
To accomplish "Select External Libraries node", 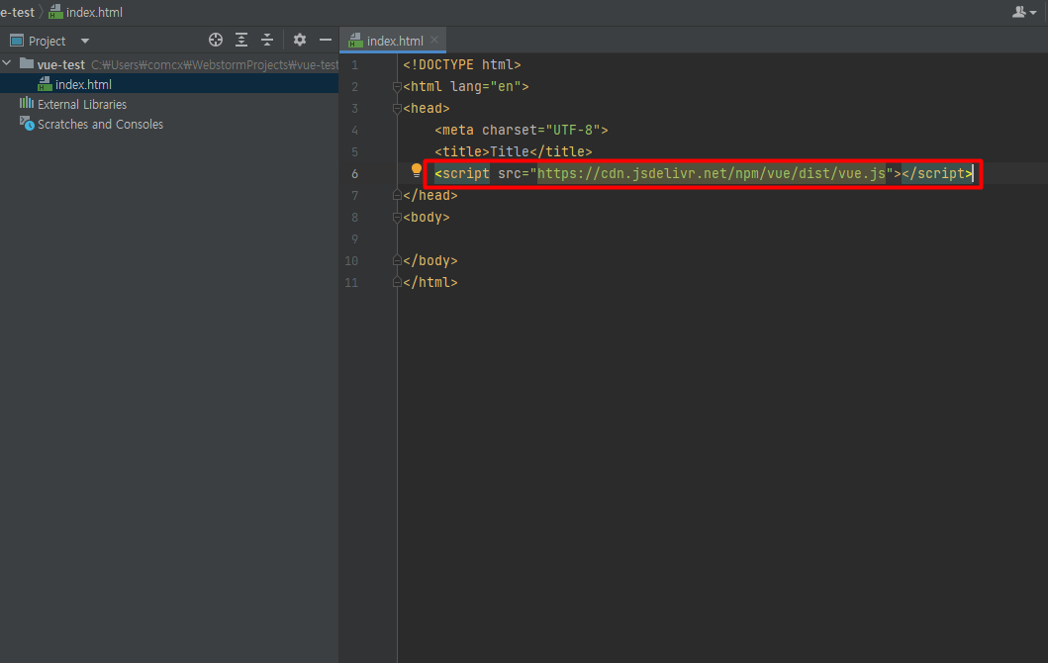I will coord(81,104).
